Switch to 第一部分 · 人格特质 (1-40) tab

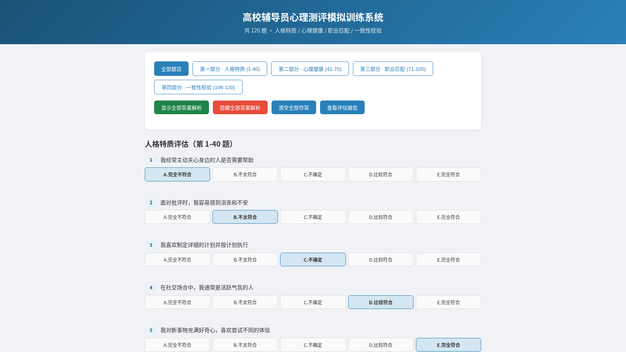click(230, 69)
